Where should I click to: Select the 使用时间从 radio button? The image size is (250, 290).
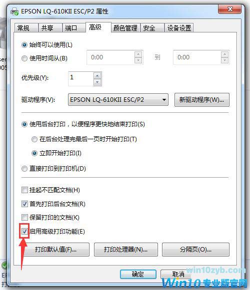click(24, 58)
